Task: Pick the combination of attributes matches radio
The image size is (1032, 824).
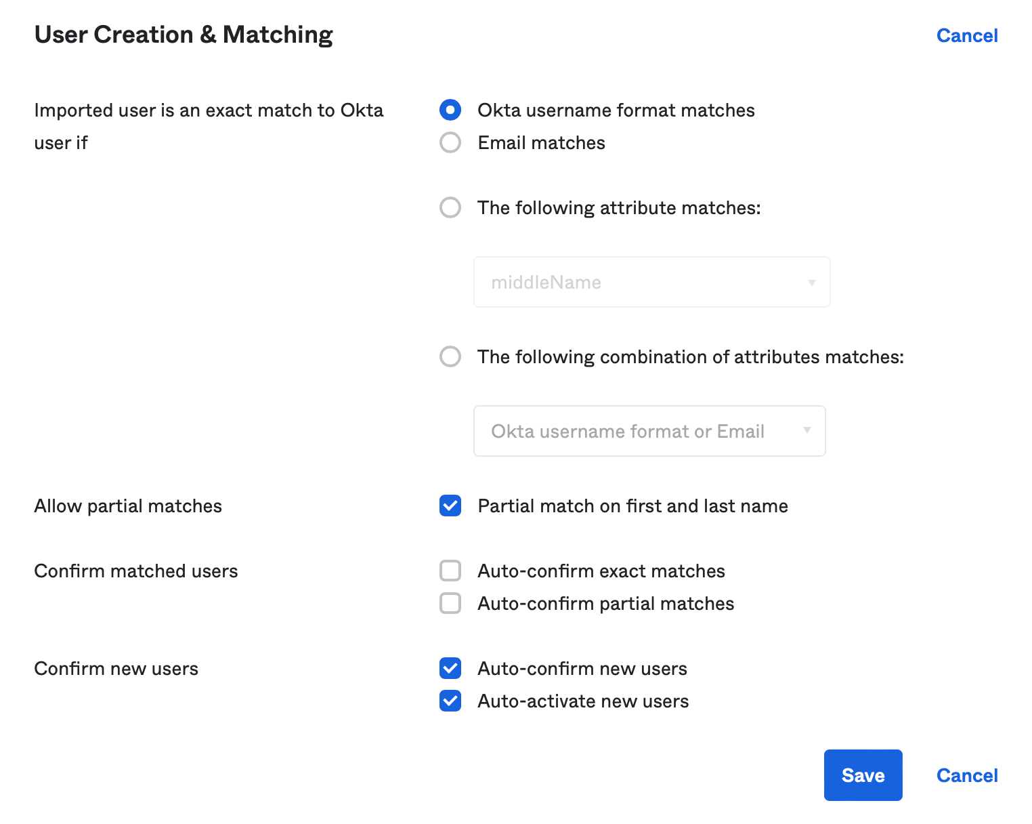Action: pyautogui.click(x=450, y=356)
